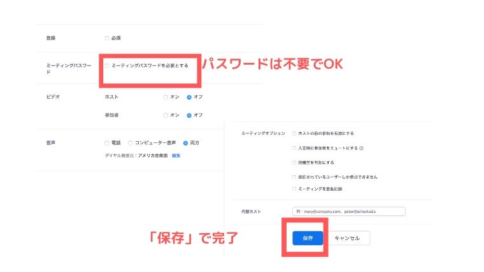Click the アメリカ合衆国 dial-in text
484x272 pixels.
point(153,156)
